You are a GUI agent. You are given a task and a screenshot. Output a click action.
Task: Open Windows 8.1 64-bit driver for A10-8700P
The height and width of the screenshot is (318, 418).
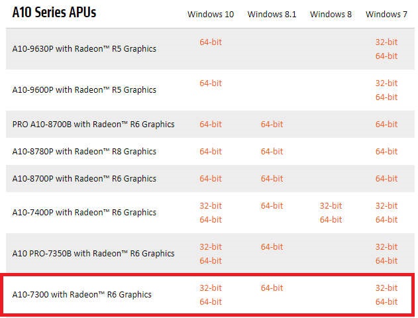[x=272, y=179]
